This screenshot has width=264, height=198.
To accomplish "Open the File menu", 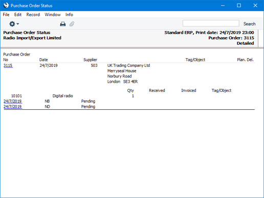I will point(6,15).
